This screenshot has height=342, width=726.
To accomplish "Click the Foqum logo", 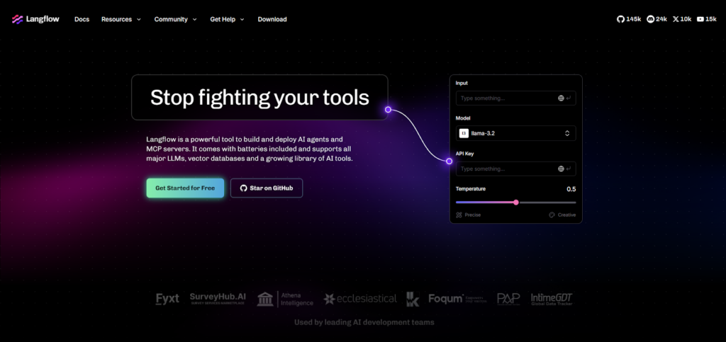I will (x=457, y=299).
